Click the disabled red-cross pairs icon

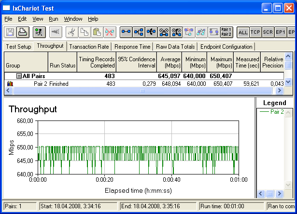click(x=189, y=32)
